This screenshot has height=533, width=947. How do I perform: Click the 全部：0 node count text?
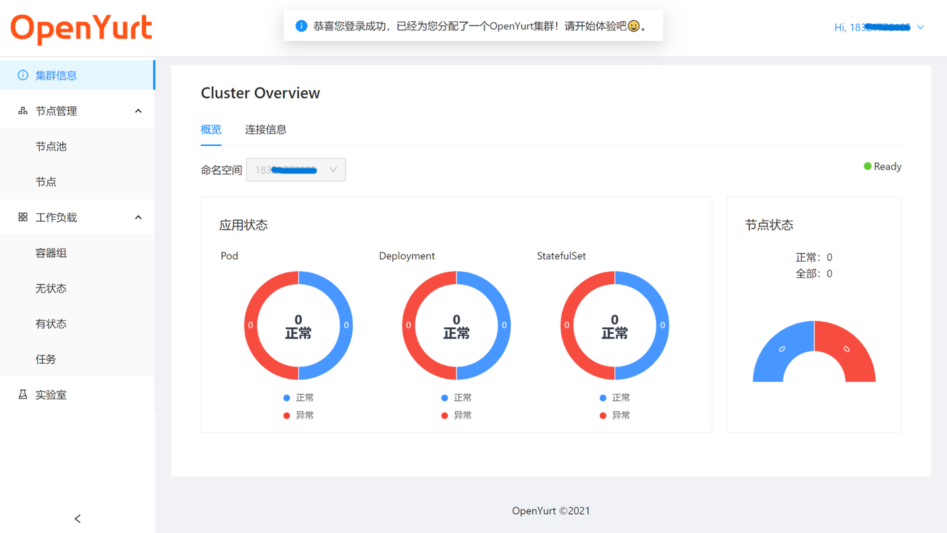pyautogui.click(x=814, y=274)
